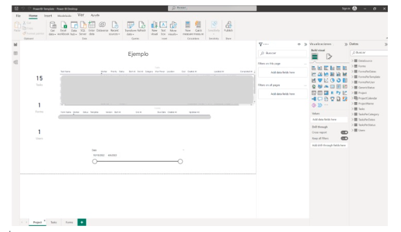Collapse the Datos pane
This screenshot has height=232, width=401.
pos(386,44)
